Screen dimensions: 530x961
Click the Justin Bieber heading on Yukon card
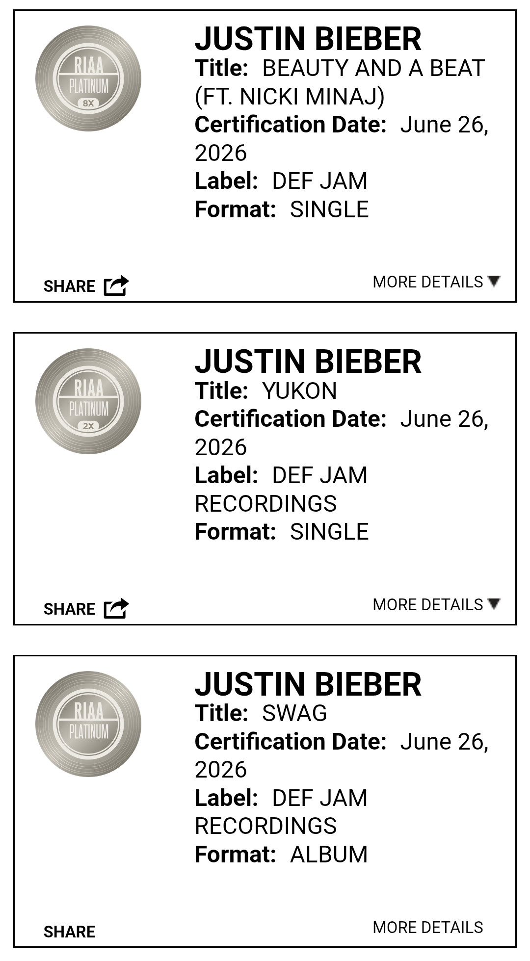[308, 362]
